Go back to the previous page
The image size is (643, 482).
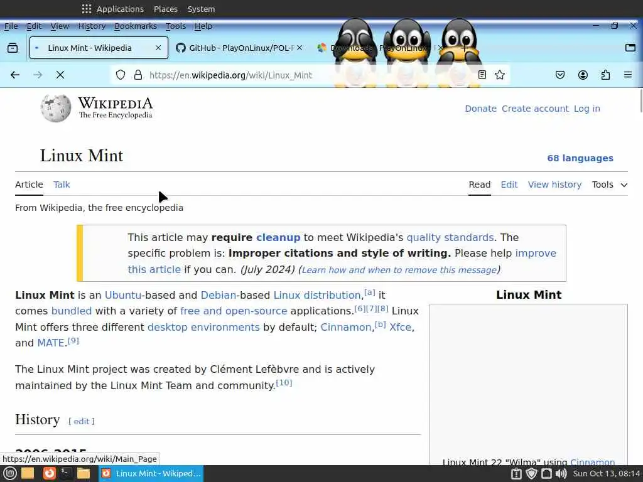15,75
